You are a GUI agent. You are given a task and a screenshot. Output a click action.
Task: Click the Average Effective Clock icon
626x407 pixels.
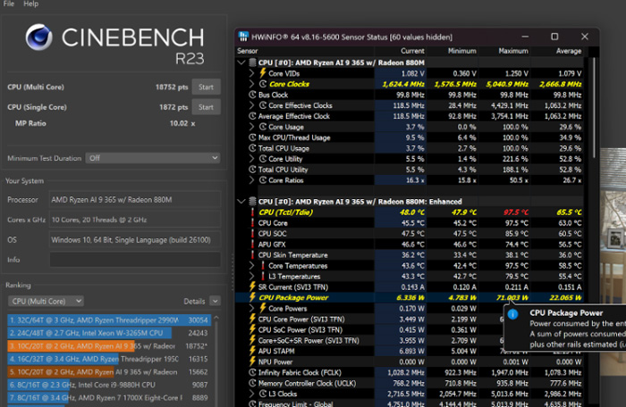point(252,116)
